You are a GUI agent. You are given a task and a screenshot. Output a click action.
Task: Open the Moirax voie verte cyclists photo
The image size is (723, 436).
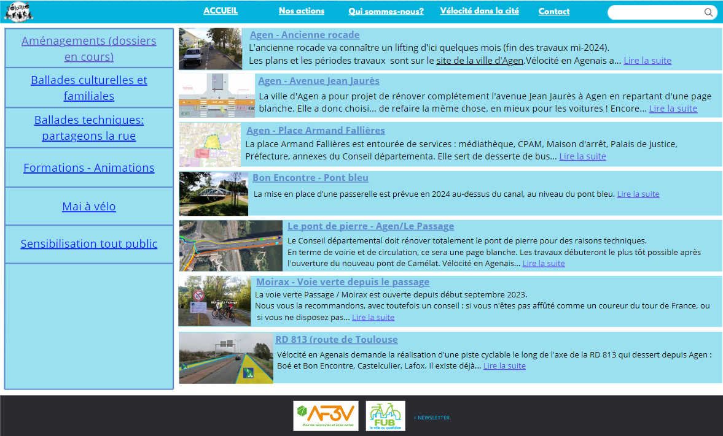(215, 300)
